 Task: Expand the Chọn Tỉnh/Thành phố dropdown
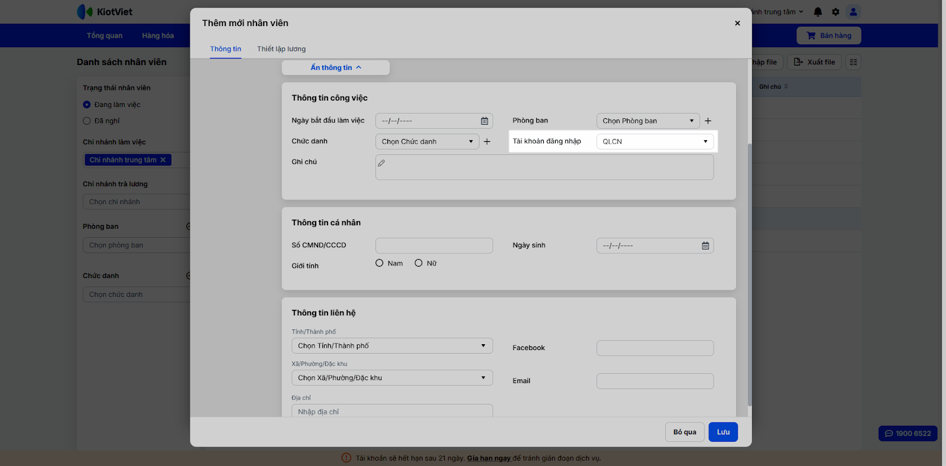pyautogui.click(x=391, y=346)
